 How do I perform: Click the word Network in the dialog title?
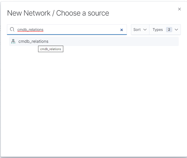(37, 13)
